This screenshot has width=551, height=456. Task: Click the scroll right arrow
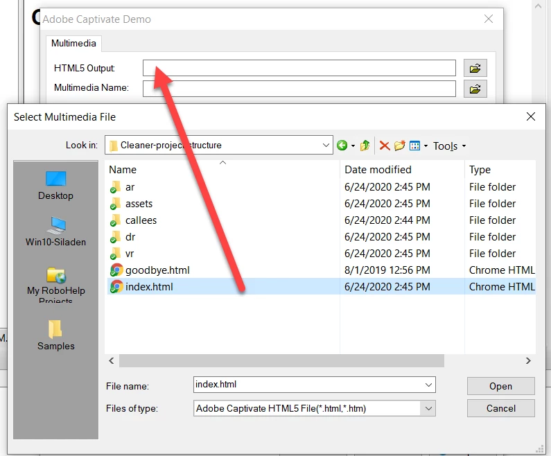(x=528, y=361)
